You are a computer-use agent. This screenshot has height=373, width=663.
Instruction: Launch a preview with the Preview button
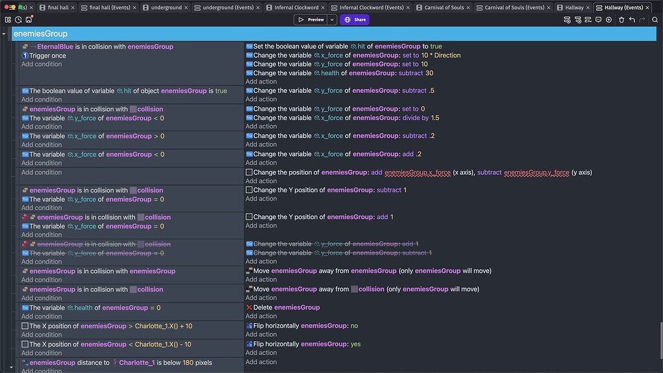[313, 19]
